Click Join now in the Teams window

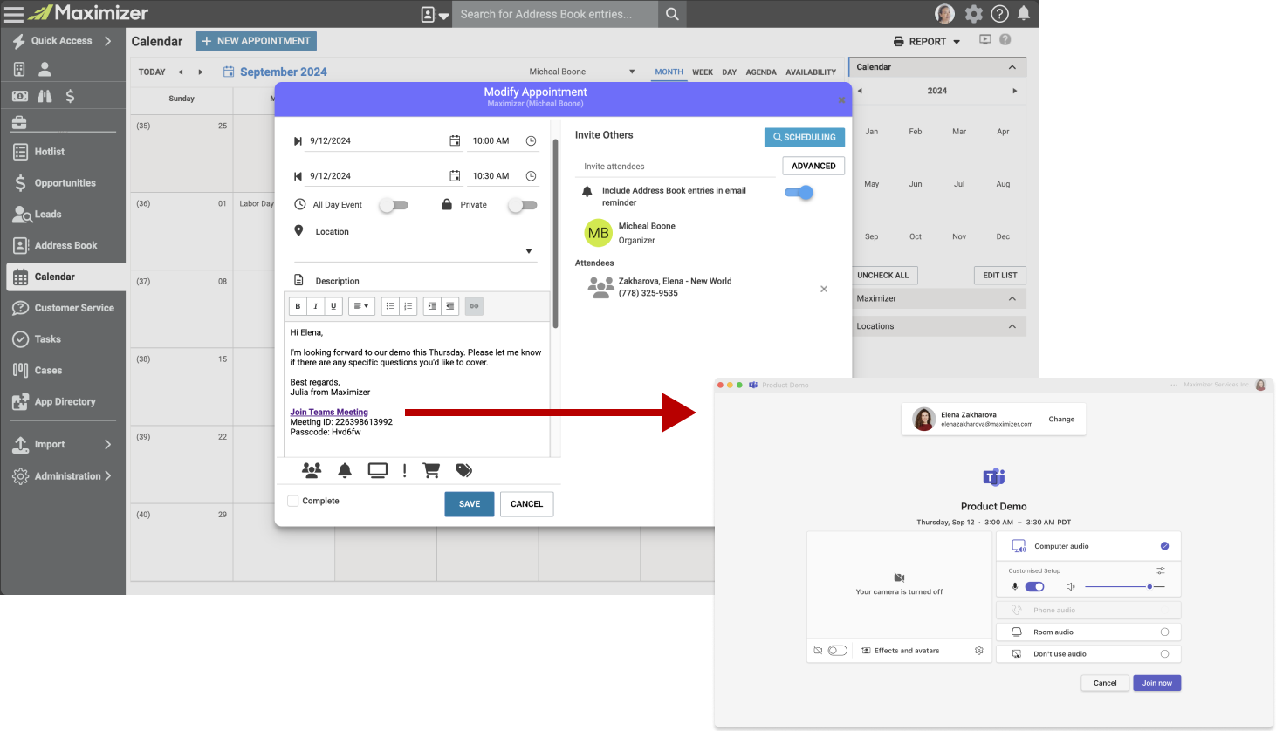point(1157,683)
